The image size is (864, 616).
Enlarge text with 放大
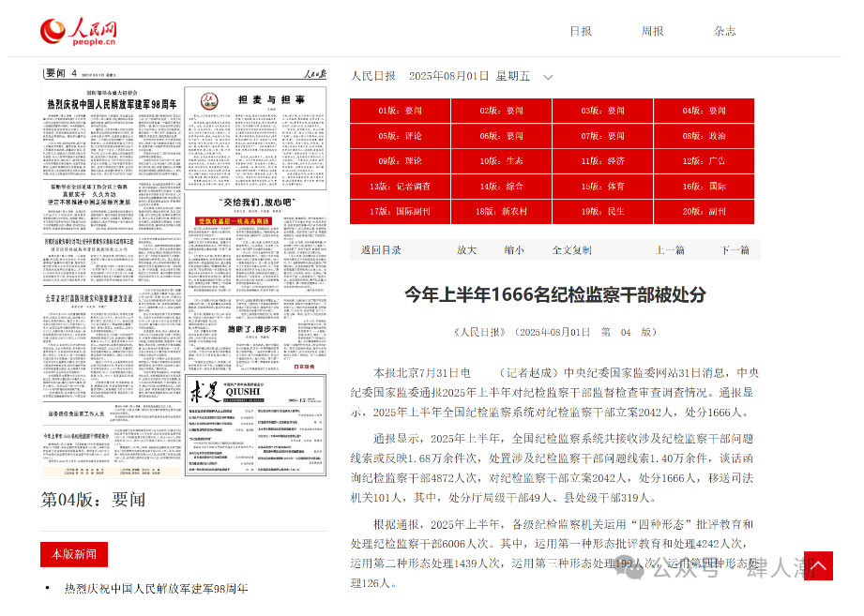tap(466, 250)
